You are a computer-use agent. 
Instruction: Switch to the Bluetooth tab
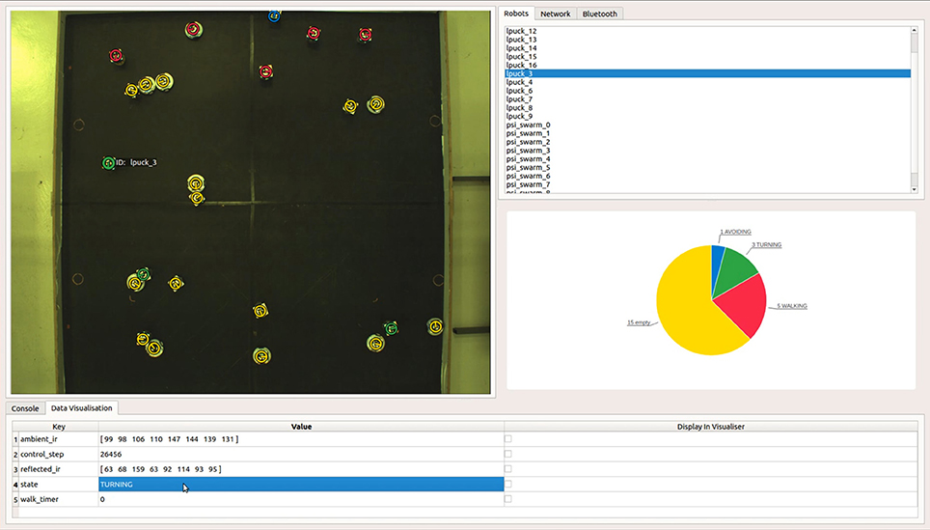pyautogui.click(x=600, y=14)
